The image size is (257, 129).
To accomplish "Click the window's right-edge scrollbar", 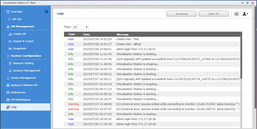I will [256, 57].
